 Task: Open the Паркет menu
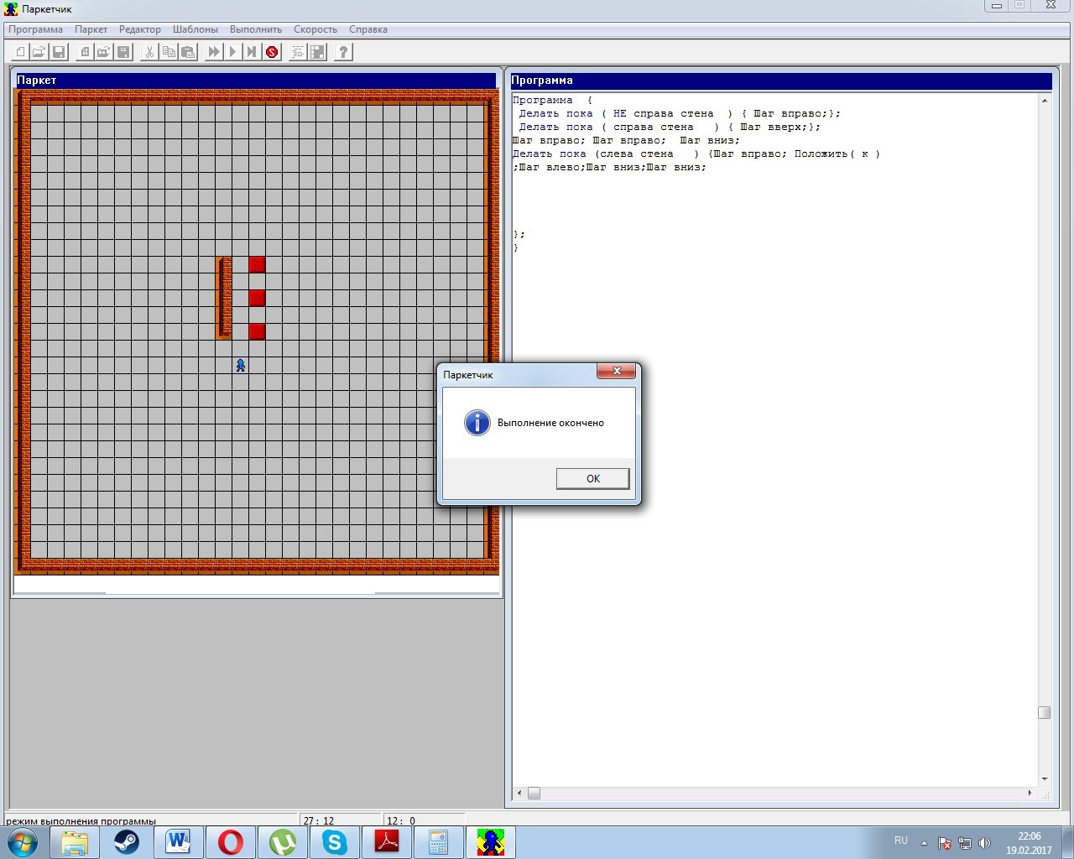[x=91, y=29]
